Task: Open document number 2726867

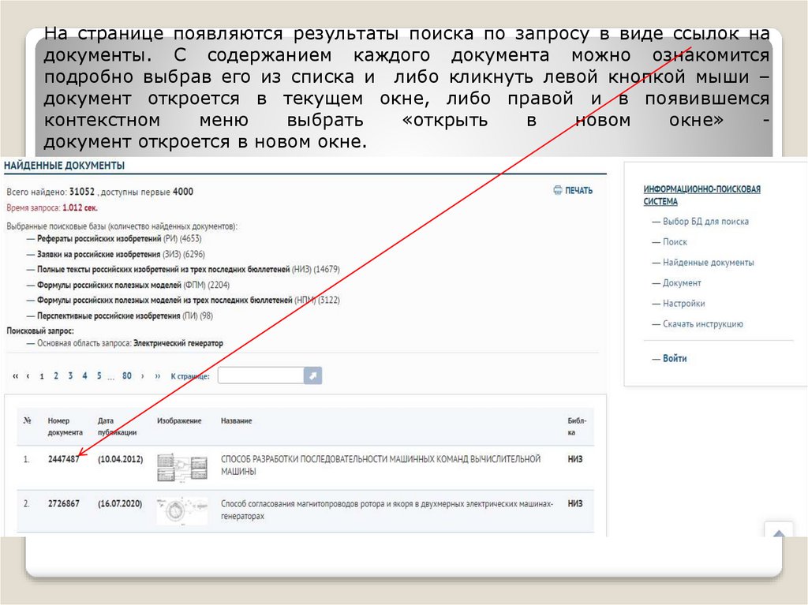Action: 63,503
